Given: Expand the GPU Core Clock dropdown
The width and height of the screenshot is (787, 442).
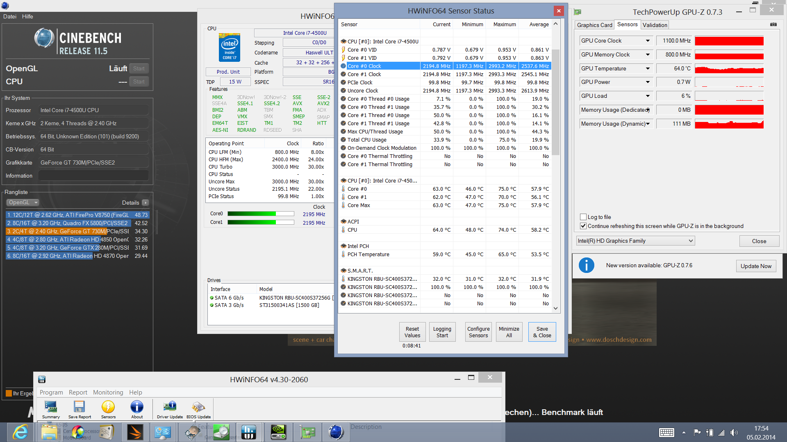Looking at the screenshot, I should coord(648,41).
